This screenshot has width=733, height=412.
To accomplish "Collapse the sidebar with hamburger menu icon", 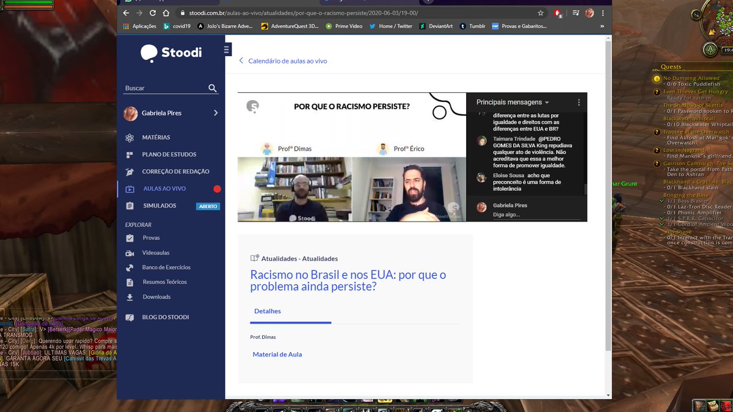I will pos(227,49).
